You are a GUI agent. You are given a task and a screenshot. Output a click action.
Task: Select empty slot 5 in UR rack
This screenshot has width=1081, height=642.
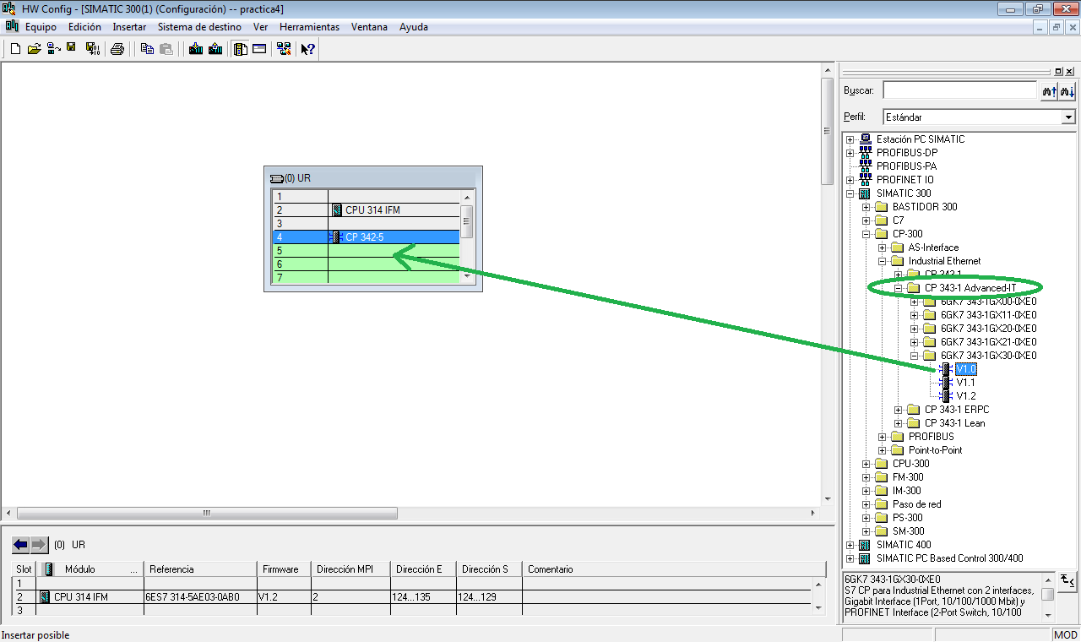tap(366, 251)
